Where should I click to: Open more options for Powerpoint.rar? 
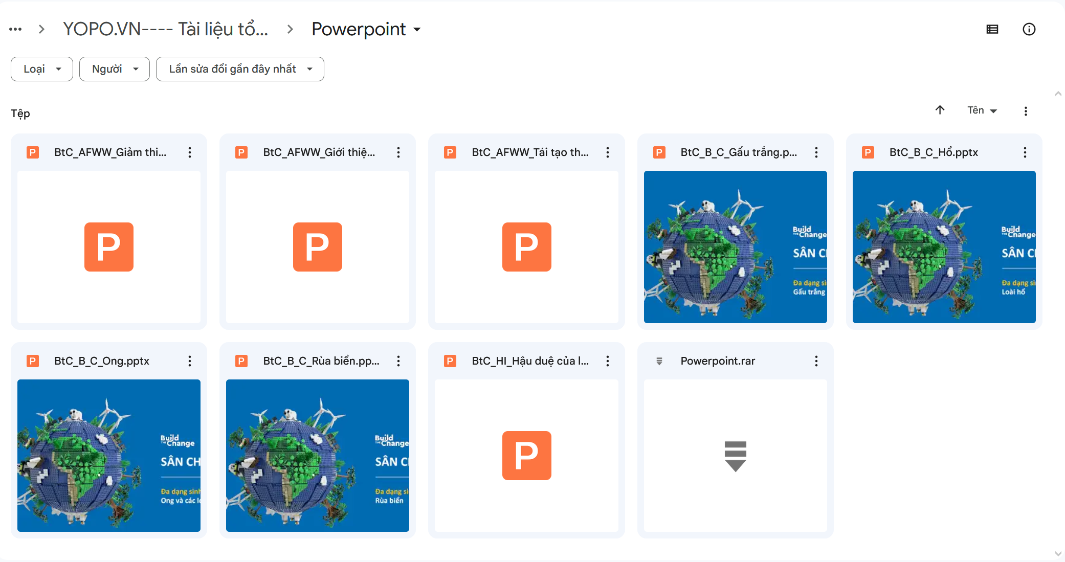(x=816, y=361)
